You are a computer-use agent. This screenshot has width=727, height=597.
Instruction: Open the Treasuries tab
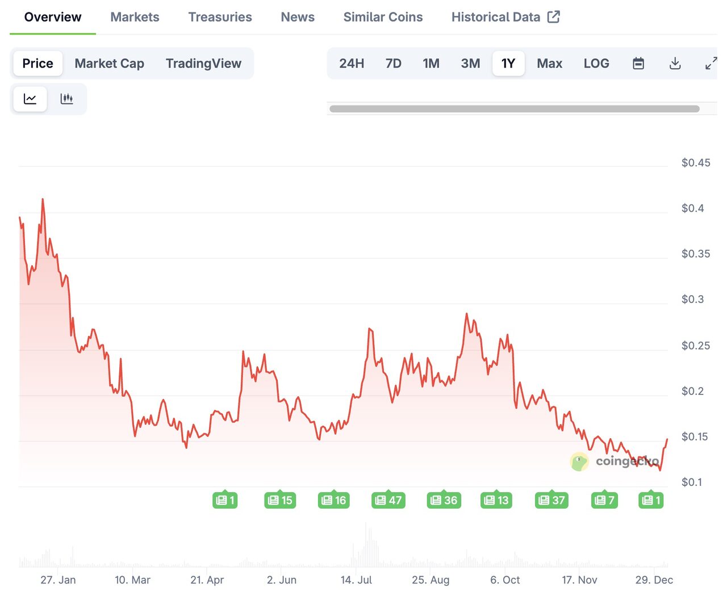click(x=220, y=17)
